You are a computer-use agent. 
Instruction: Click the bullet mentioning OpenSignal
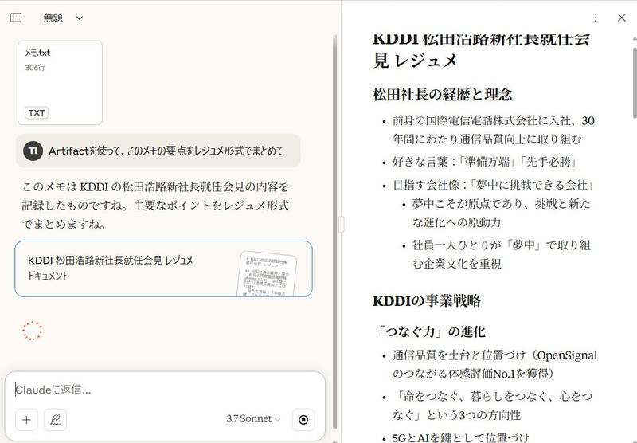point(494,364)
